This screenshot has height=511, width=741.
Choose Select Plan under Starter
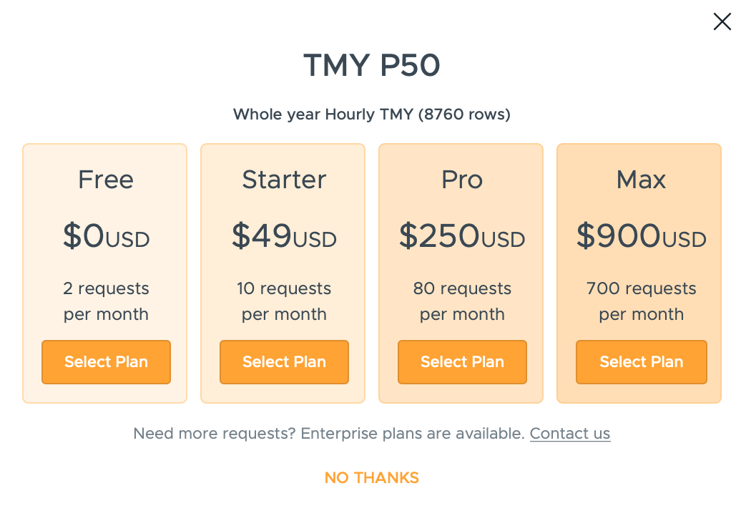[x=284, y=362]
